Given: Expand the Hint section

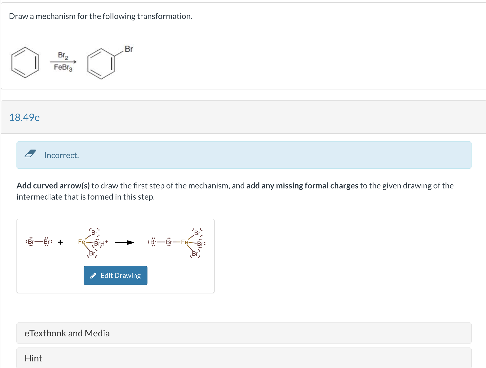Looking at the screenshot, I should coord(243,358).
